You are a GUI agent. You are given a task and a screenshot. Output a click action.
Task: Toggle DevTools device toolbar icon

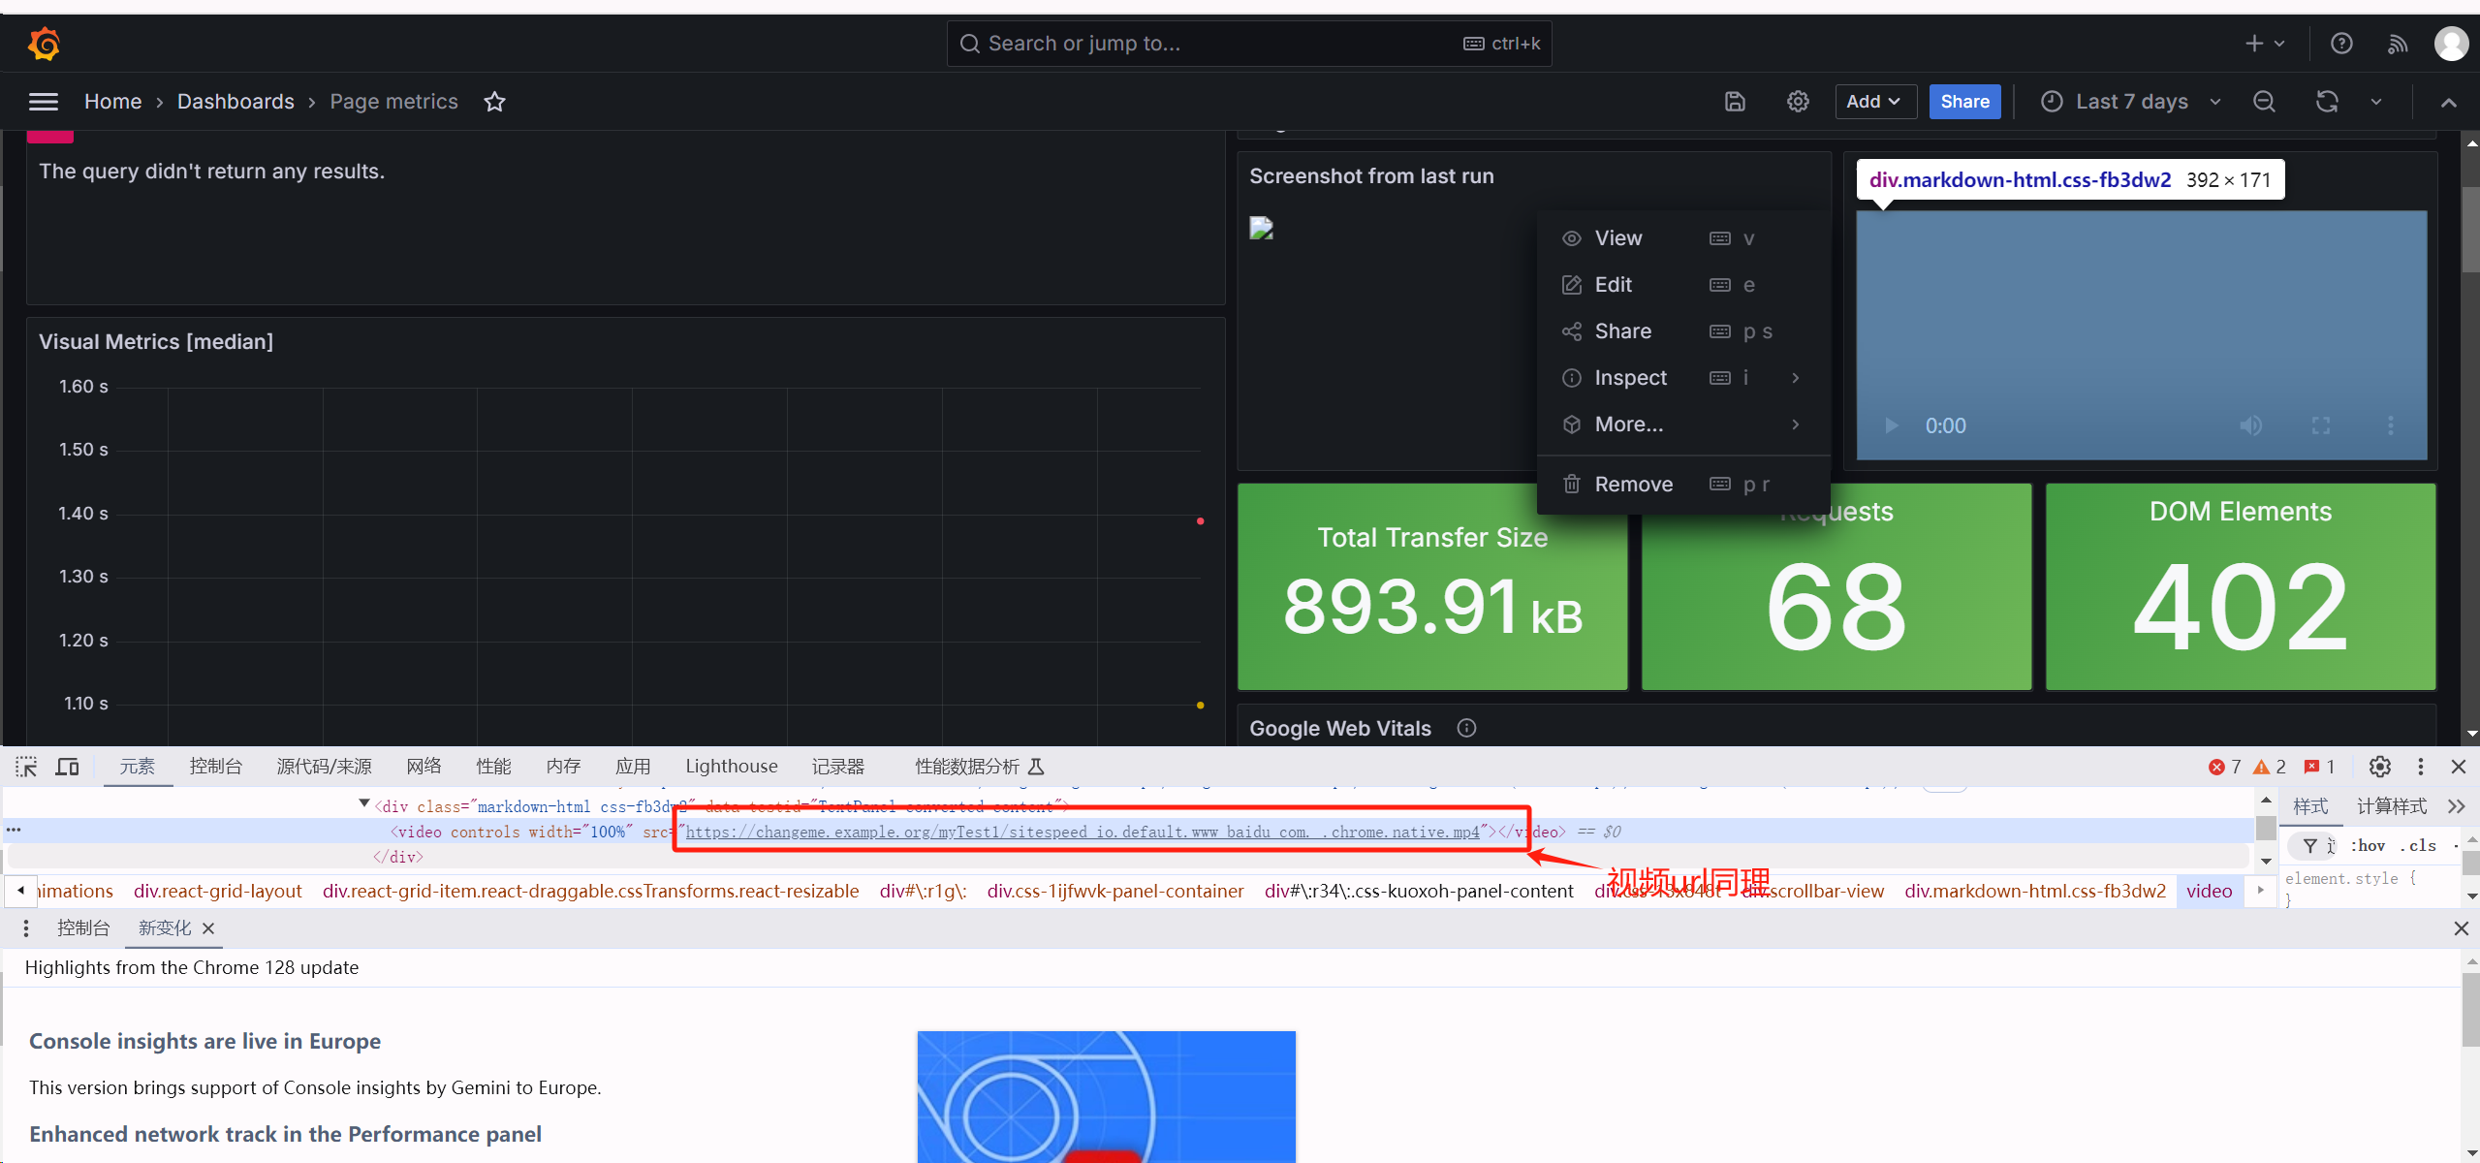pos(67,767)
